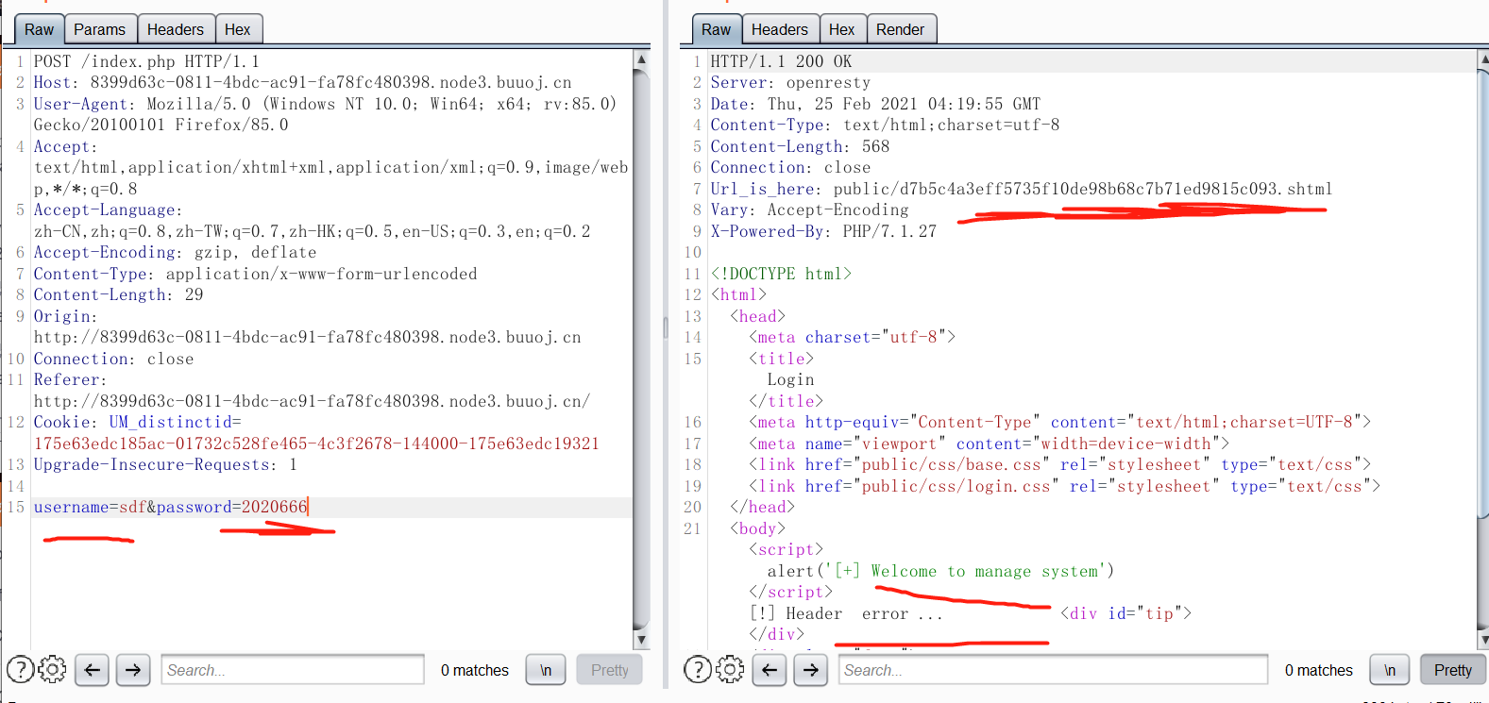Click the Cookie: UM_distinctid line
Screen dimensions: 1489x703
pyautogui.click(x=137, y=422)
